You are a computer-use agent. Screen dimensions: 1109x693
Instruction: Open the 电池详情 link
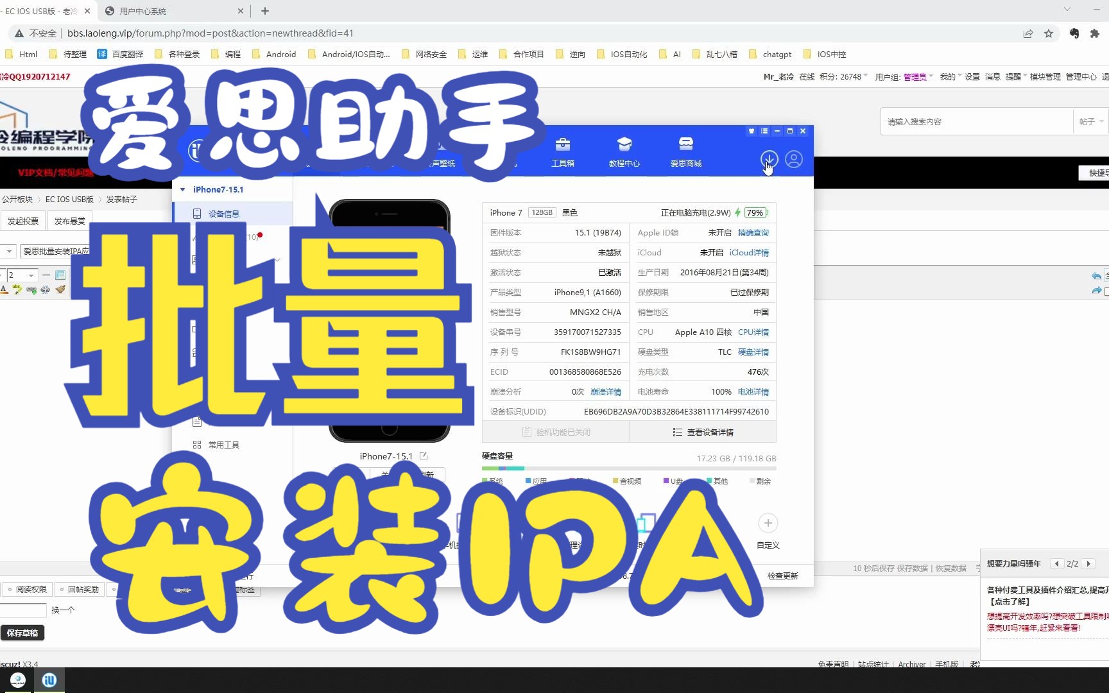(753, 391)
